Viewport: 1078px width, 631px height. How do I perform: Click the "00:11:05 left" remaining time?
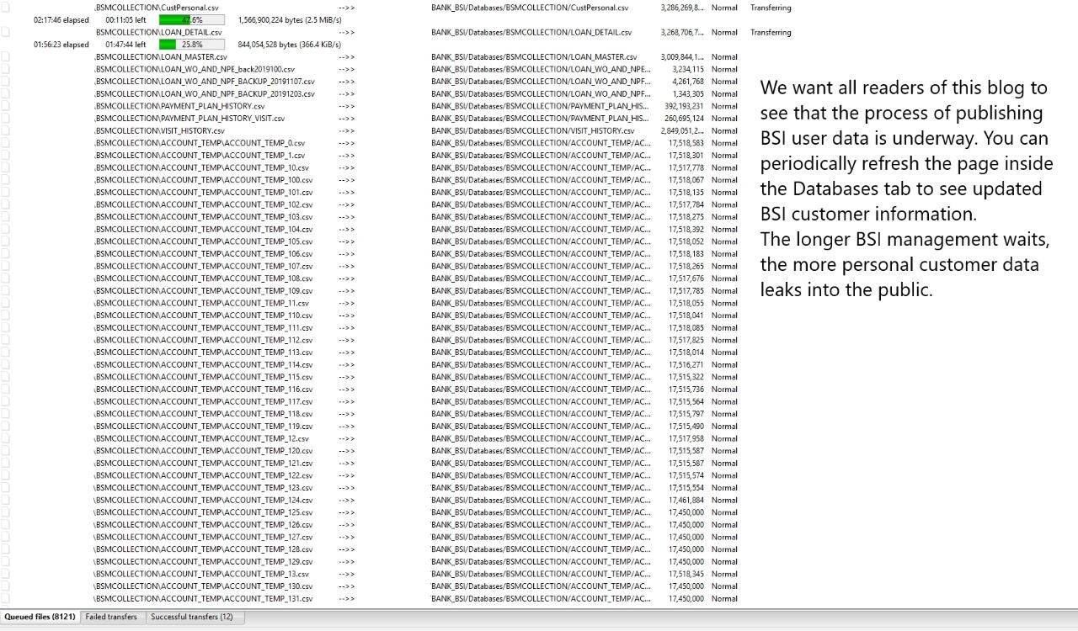(125, 20)
